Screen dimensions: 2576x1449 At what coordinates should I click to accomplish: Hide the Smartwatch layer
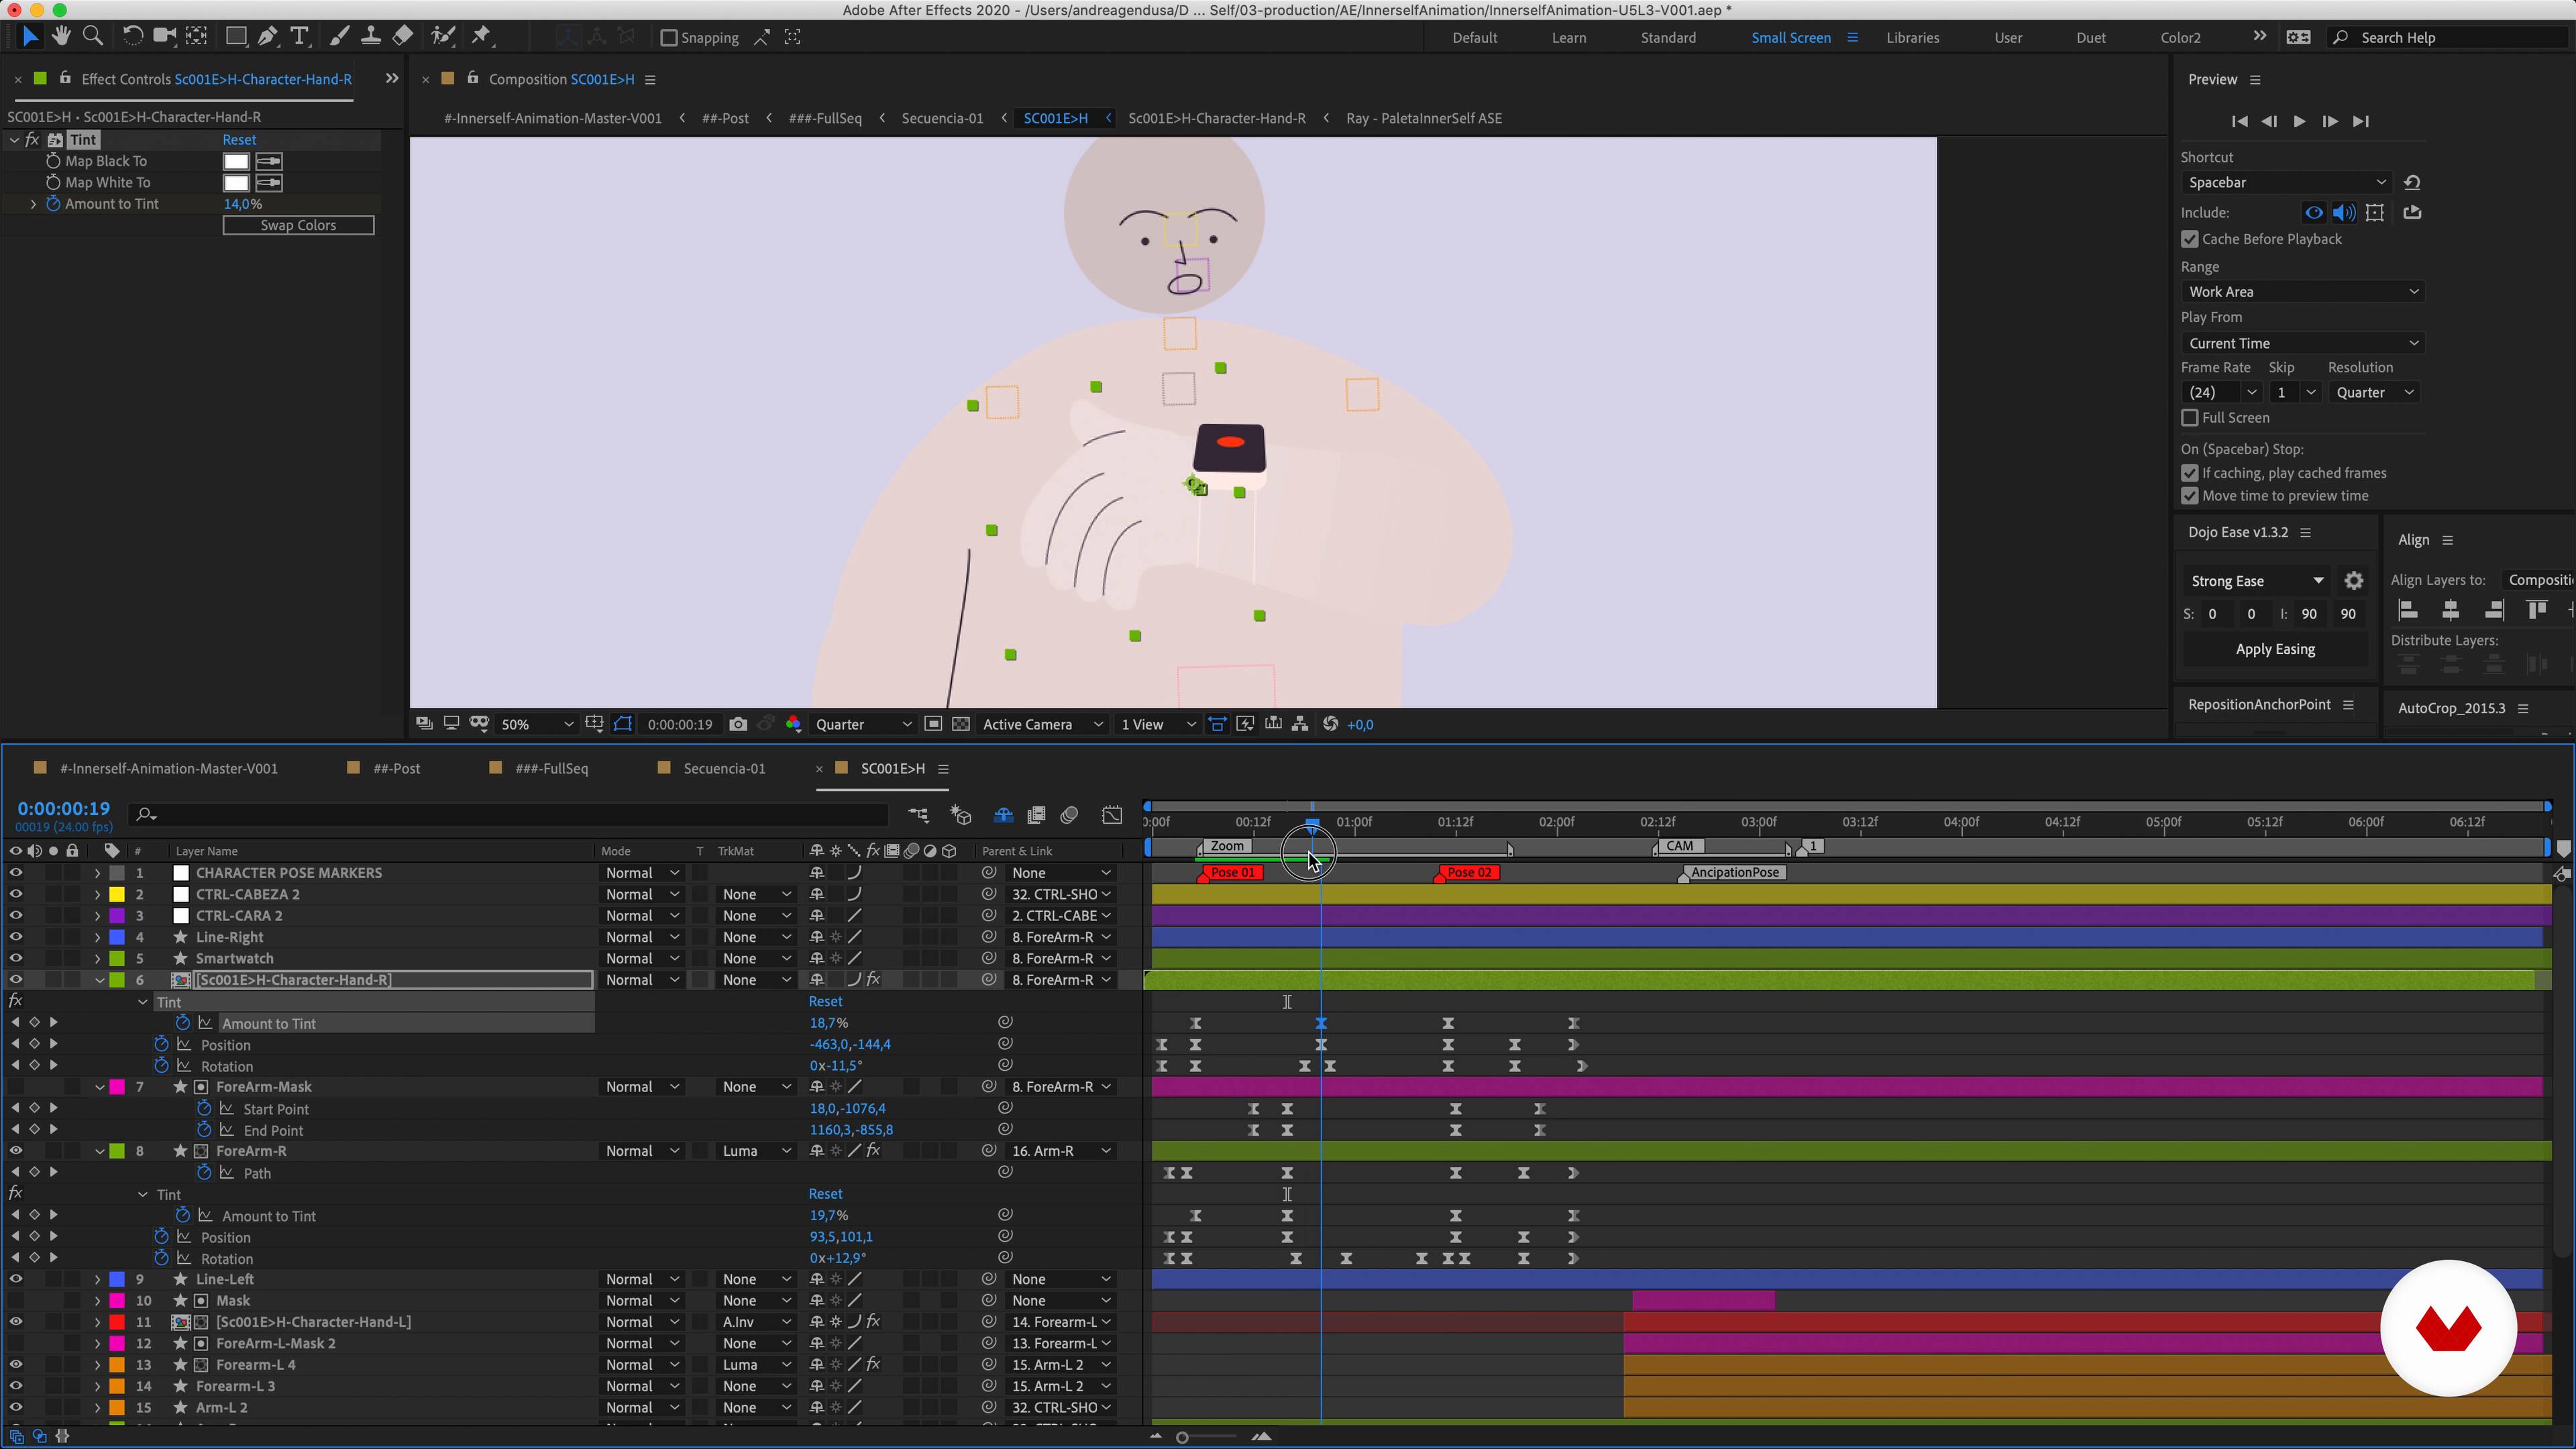coord(15,958)
